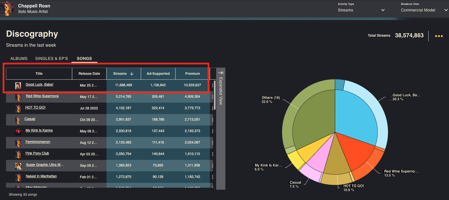The image size is (449, 200).
Task: Open the Good Luck, Babe! song link
Action: (39, 85)
